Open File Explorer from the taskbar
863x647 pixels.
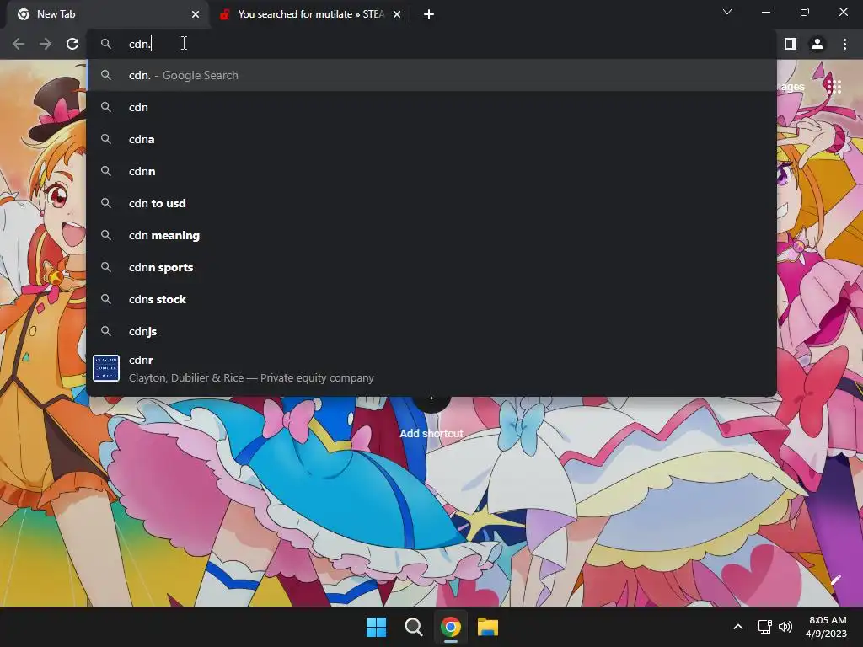click(488, 627)
